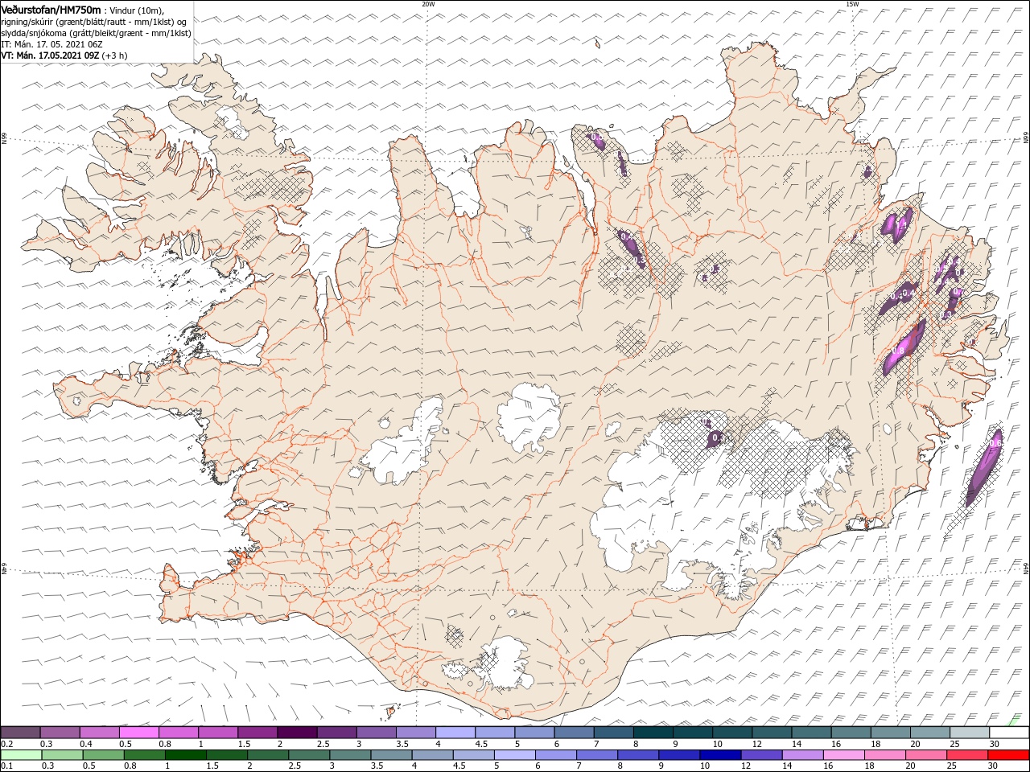Pick the darkest purple swatch labeled 2 in the upper row
The width and height of the screenshot is (1030, 772).
(296, 733)
